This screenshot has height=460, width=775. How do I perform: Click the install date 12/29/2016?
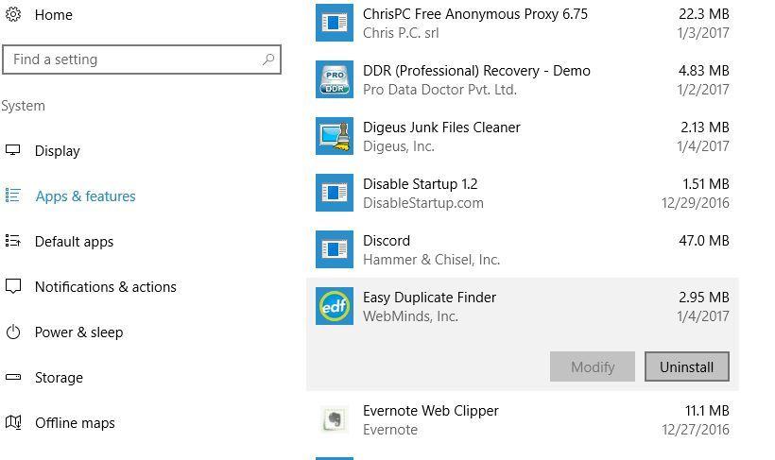click(696, 203)
